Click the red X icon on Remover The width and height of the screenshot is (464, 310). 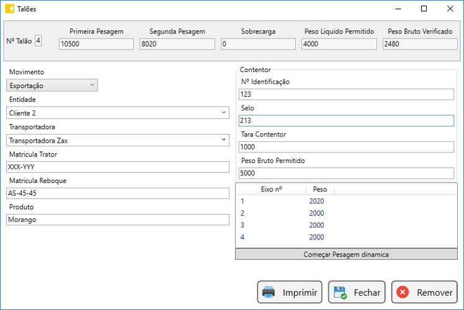pyautogui.click(x=403, y=292)
